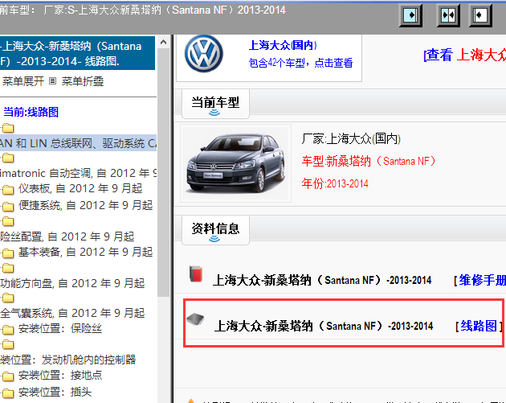The image size is (506, 403).
Task: Open folder icon before 安装位置：插头
Action: [x=8, y=393]
